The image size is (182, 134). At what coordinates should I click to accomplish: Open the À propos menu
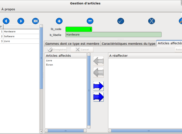(x=8, y=9)
